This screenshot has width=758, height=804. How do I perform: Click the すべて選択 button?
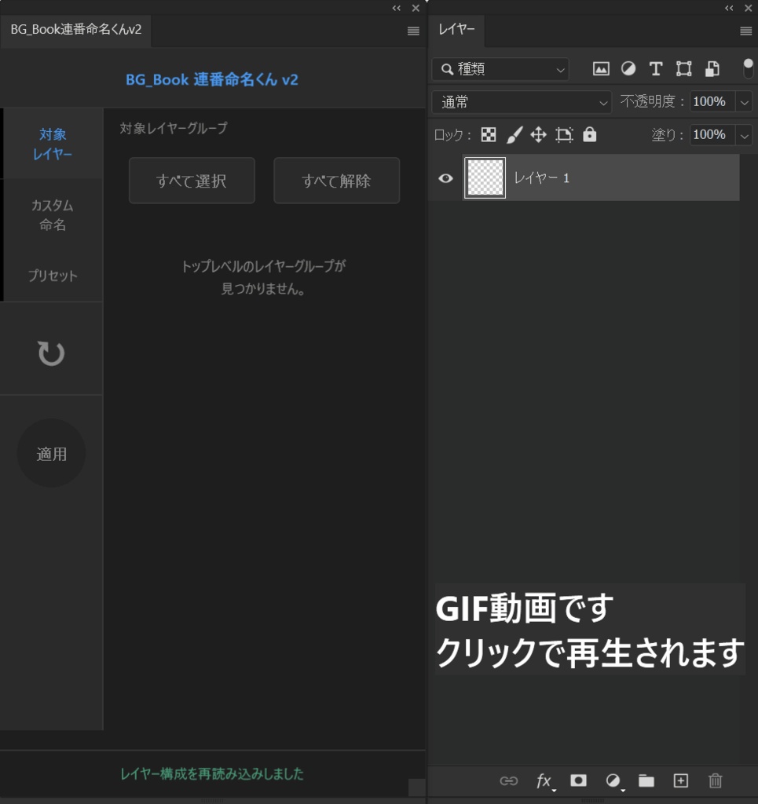pos(192,181)
